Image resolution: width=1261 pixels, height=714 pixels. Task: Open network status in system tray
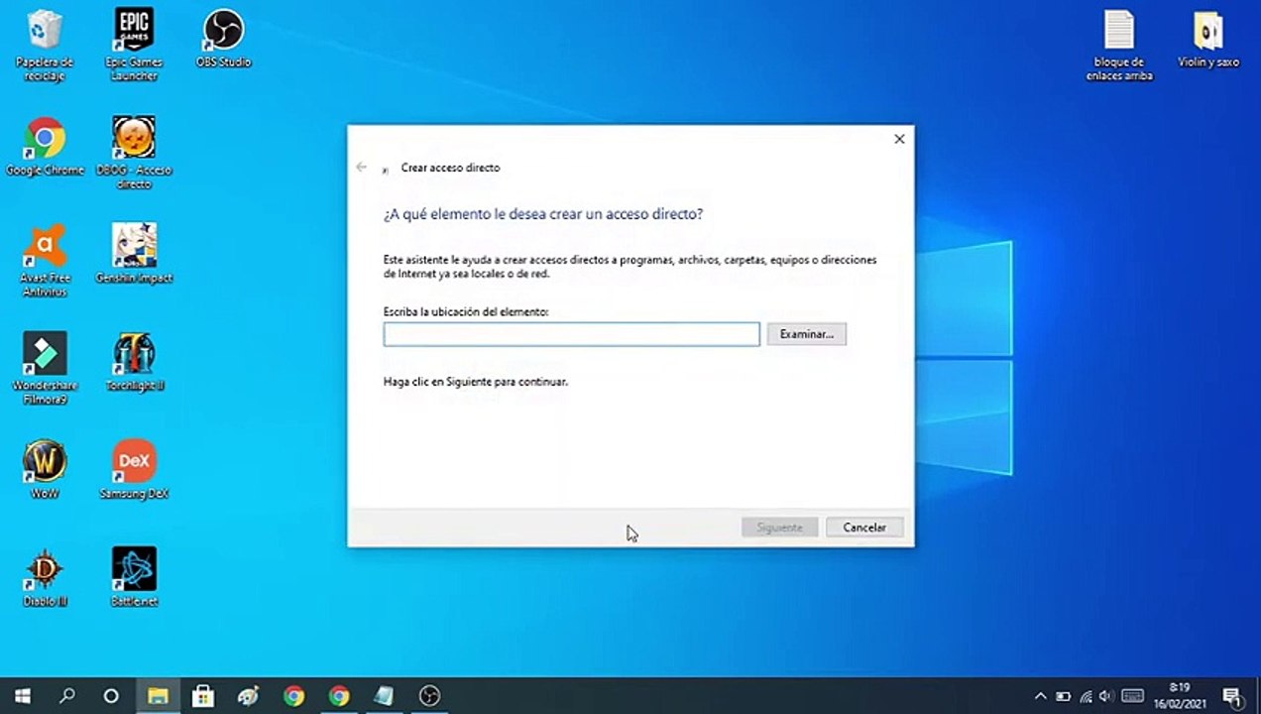point(1086,696)
